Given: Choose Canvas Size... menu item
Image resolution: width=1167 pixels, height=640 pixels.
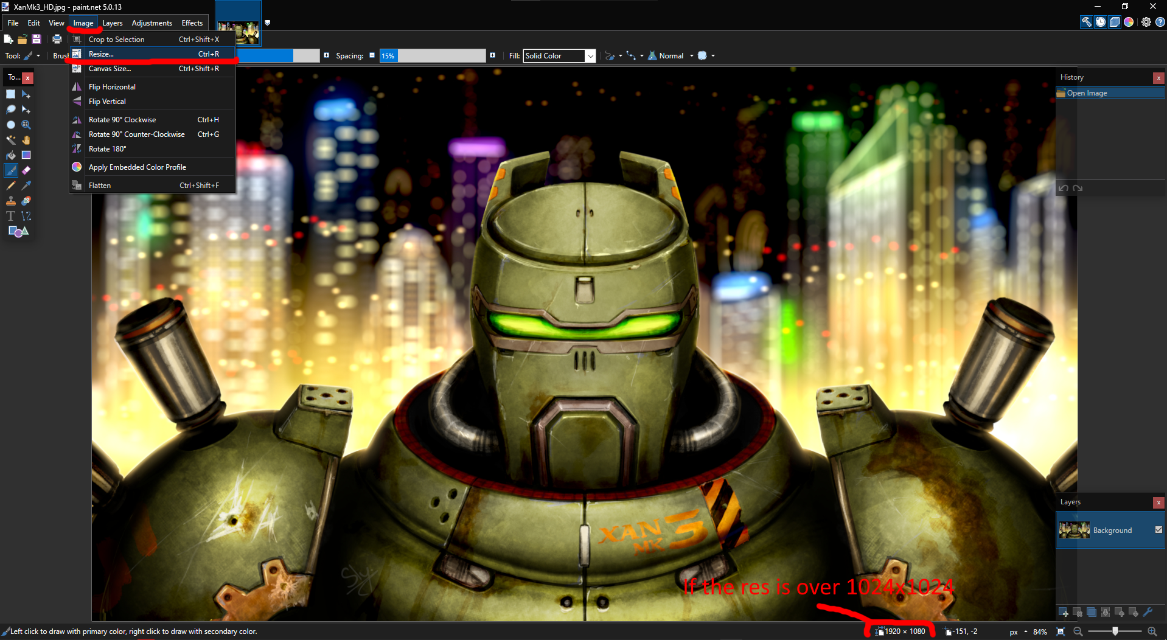Looking at the screenshot, I should (x=152, y=69).
